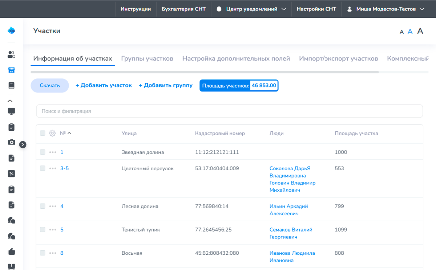Select Информация об участках tab

(x=73, y=58)
